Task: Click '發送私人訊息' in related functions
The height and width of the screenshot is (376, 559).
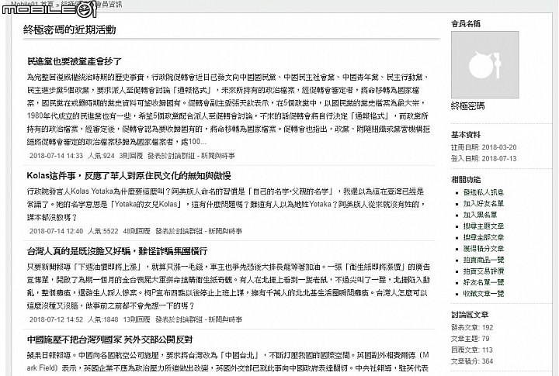Action: click(484, 192)
